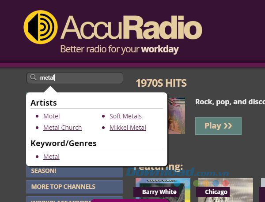Screen dimensions: 265x202
Task: Click the "Rock, pop, and disco" description text
Action: (x=230, y=102)
